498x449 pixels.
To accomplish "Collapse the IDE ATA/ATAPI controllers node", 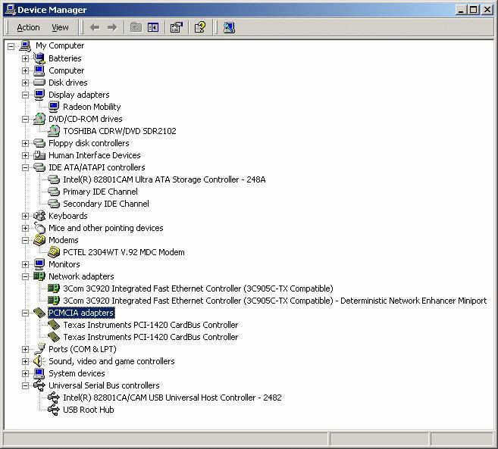I will [x=26, y=167].
